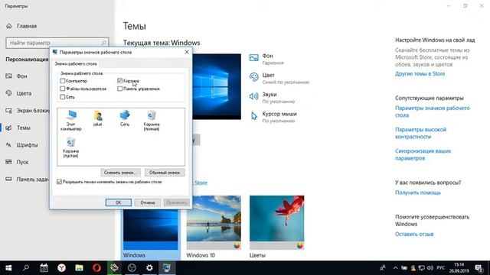The height and width of the screenshot is (275, 490).
Task: Click the network icon in the system tray
Action: coord(422,268)
